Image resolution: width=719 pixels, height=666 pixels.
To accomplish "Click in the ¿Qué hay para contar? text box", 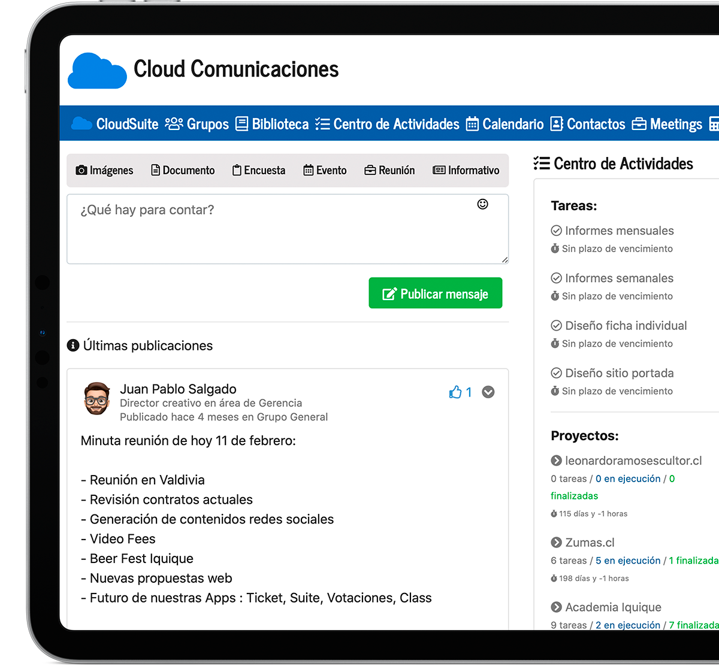I will pyautogui.click(x=288, y=229).
